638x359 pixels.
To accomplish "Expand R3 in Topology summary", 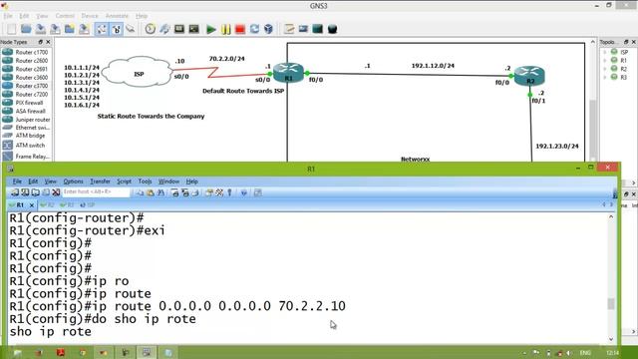I will [605, 77].
